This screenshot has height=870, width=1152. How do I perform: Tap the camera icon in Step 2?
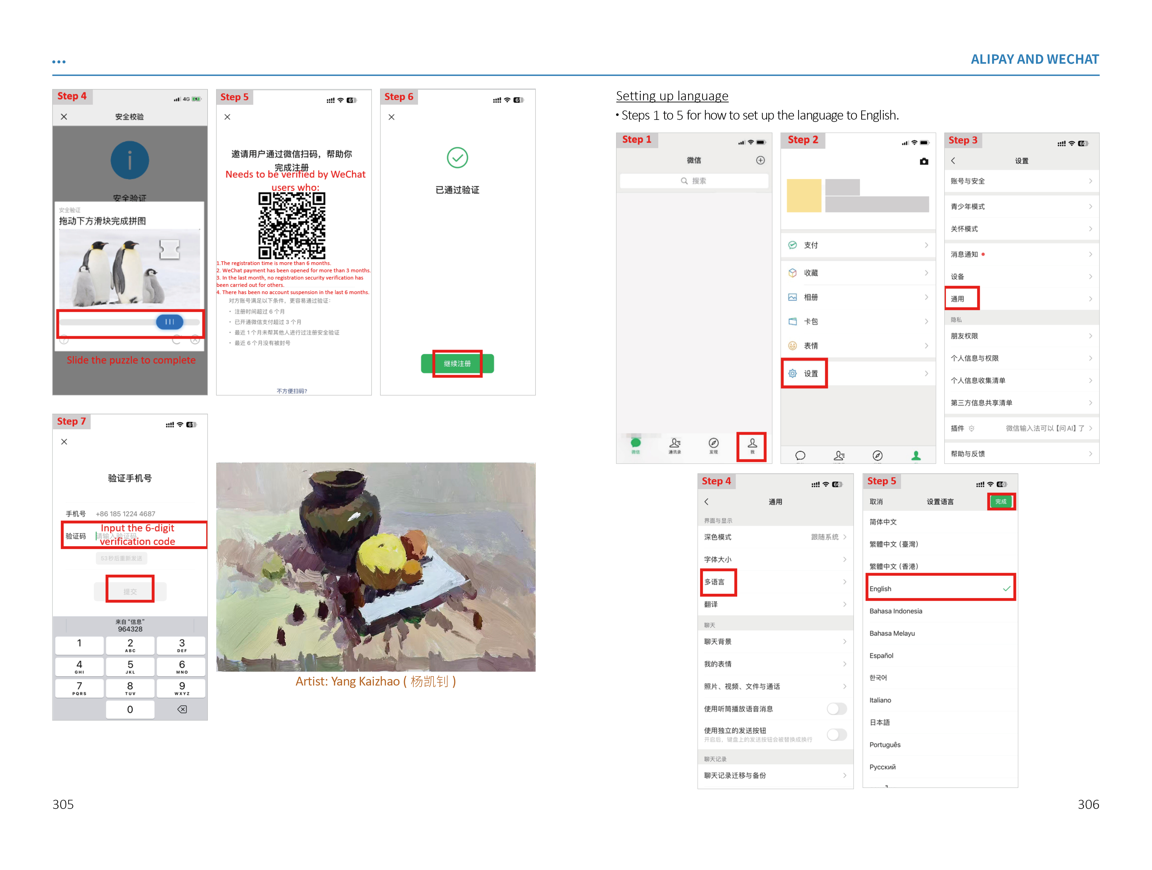924,161
